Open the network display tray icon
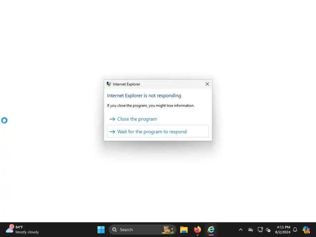316x237 pixels. click(260, 230)
